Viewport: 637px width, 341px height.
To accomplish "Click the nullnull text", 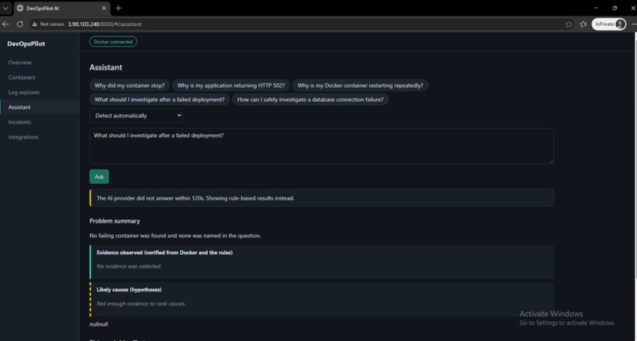I will (x=99, y=324).
